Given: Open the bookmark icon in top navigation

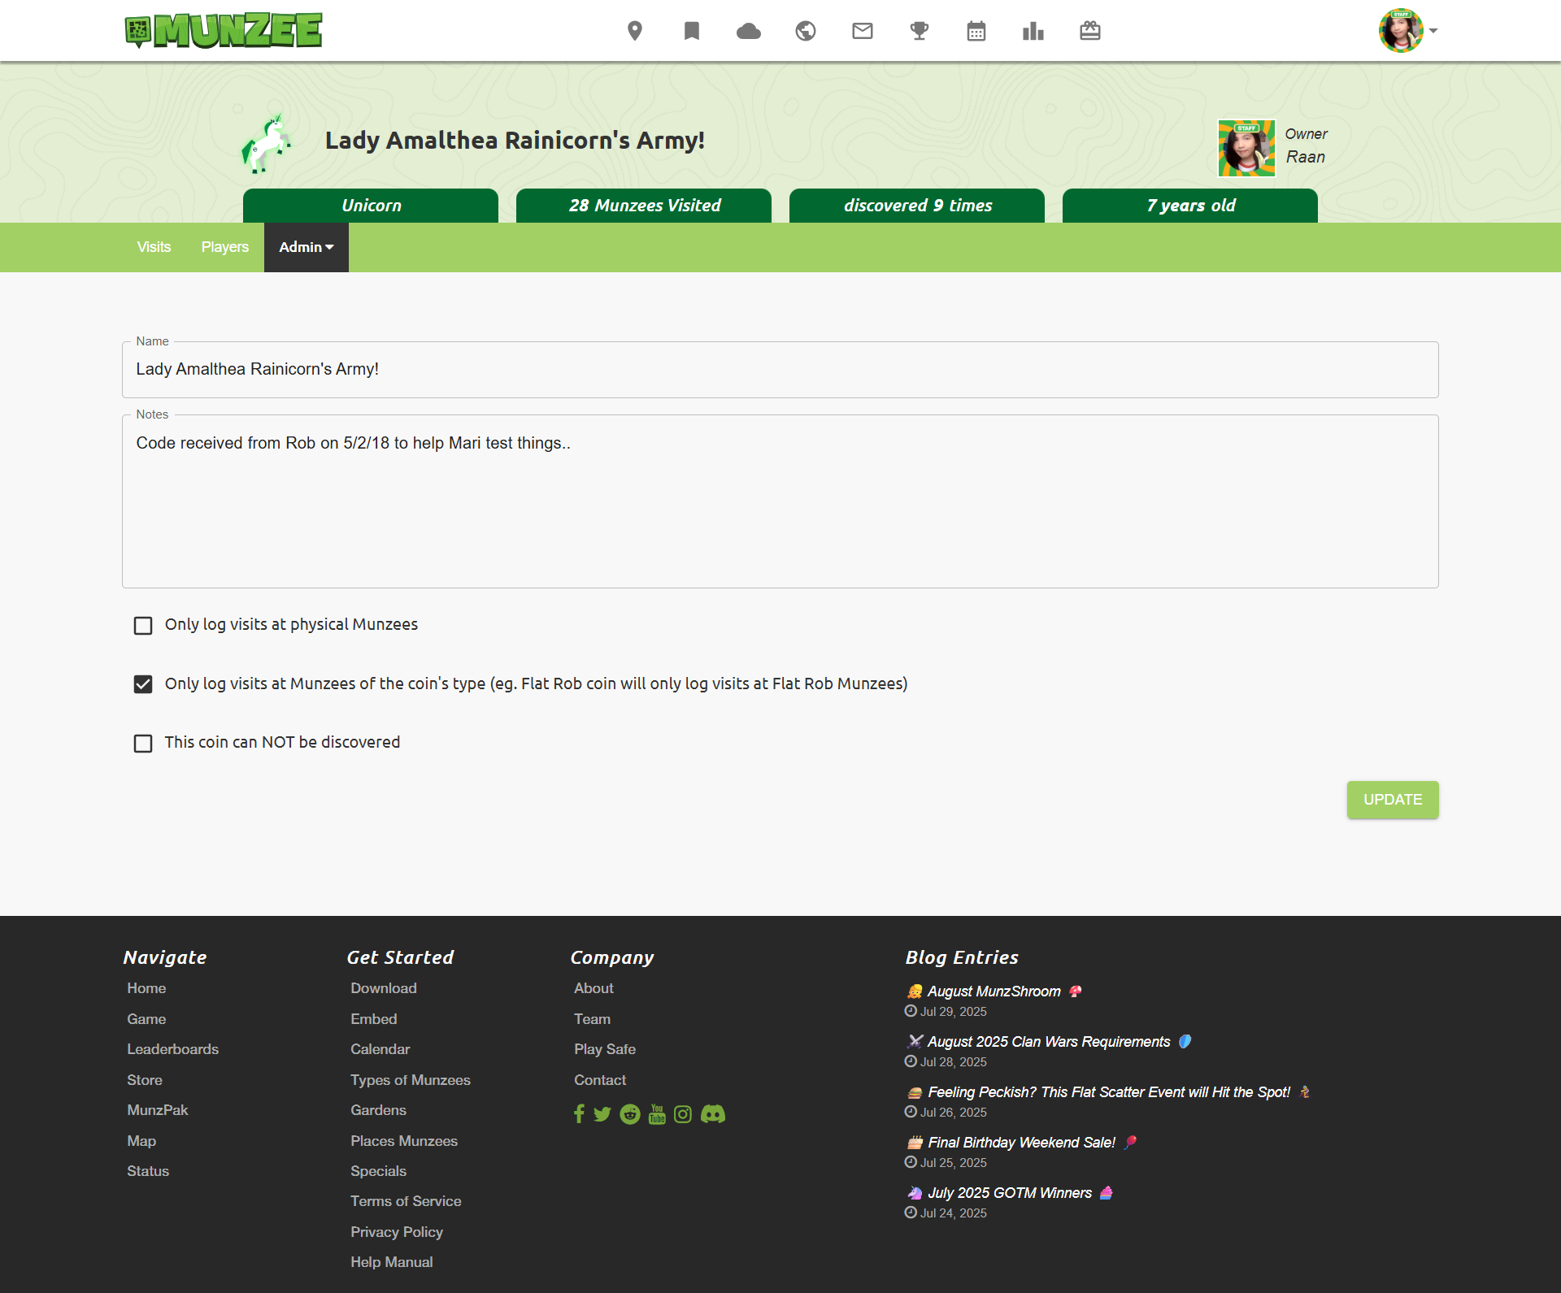Looking at the screenshot, I should pyautogui.click(x=692, y=31).
